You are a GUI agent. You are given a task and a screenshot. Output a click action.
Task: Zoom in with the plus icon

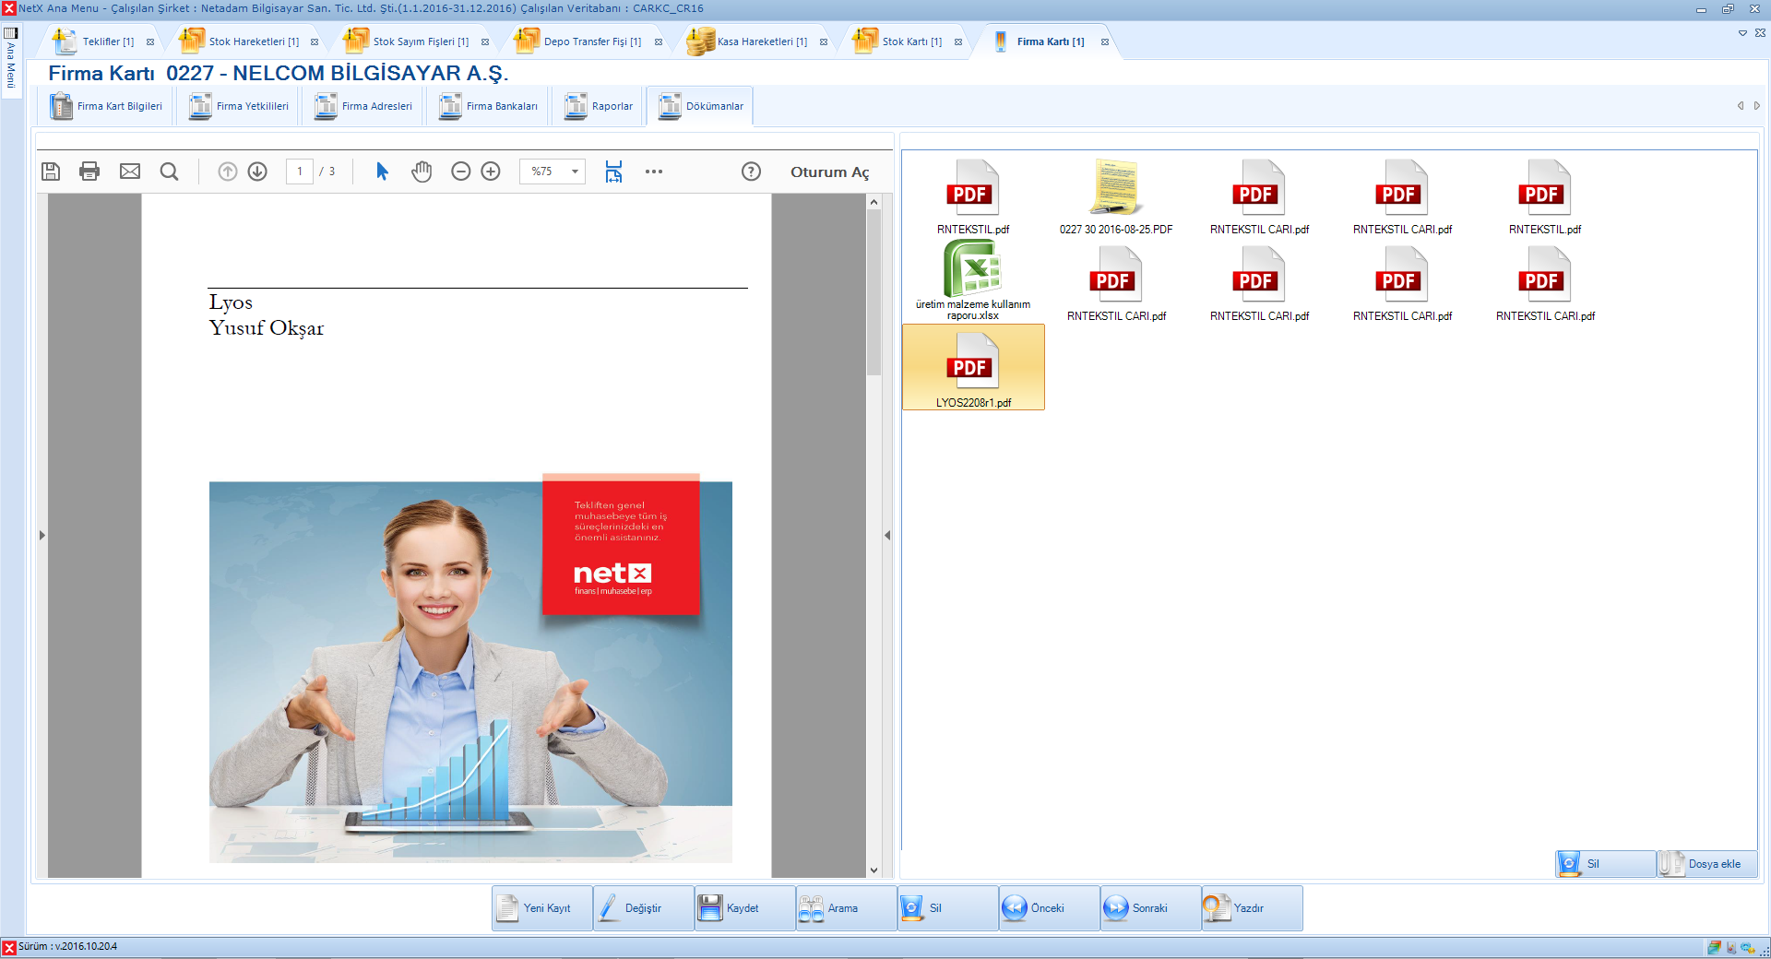coord(491,172)
